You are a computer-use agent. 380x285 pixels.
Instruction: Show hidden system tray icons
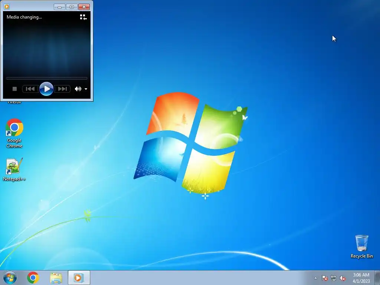point(315,278)
